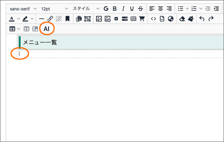Insert a bulleted list
This screenshot has width=224, height=142.
coord(181,9)
